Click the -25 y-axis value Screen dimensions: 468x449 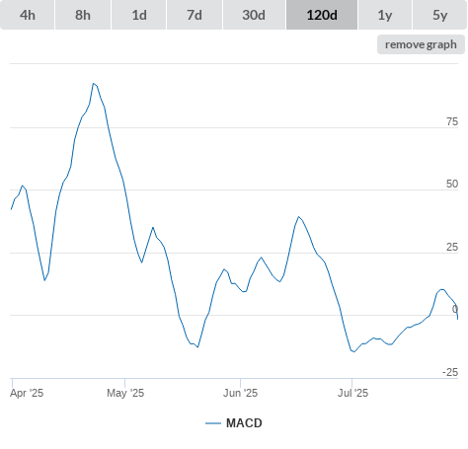click(450, 372)
